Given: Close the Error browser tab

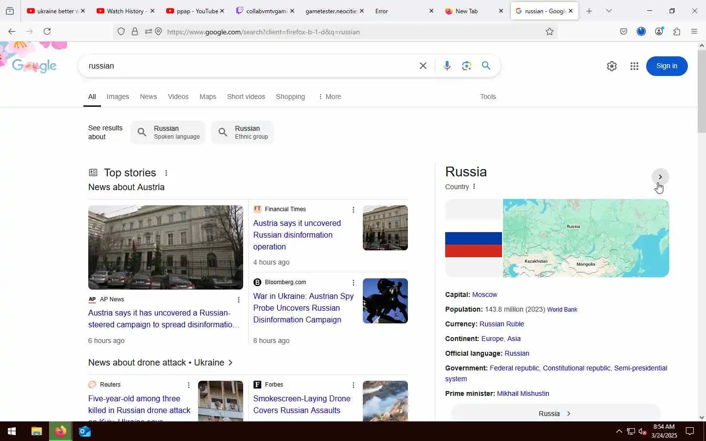Looking at the screenshot, I should (431, 11).
